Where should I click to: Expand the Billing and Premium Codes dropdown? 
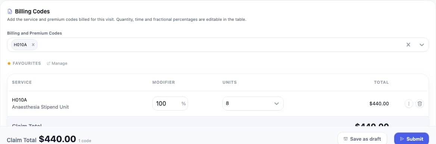point(422,45)
